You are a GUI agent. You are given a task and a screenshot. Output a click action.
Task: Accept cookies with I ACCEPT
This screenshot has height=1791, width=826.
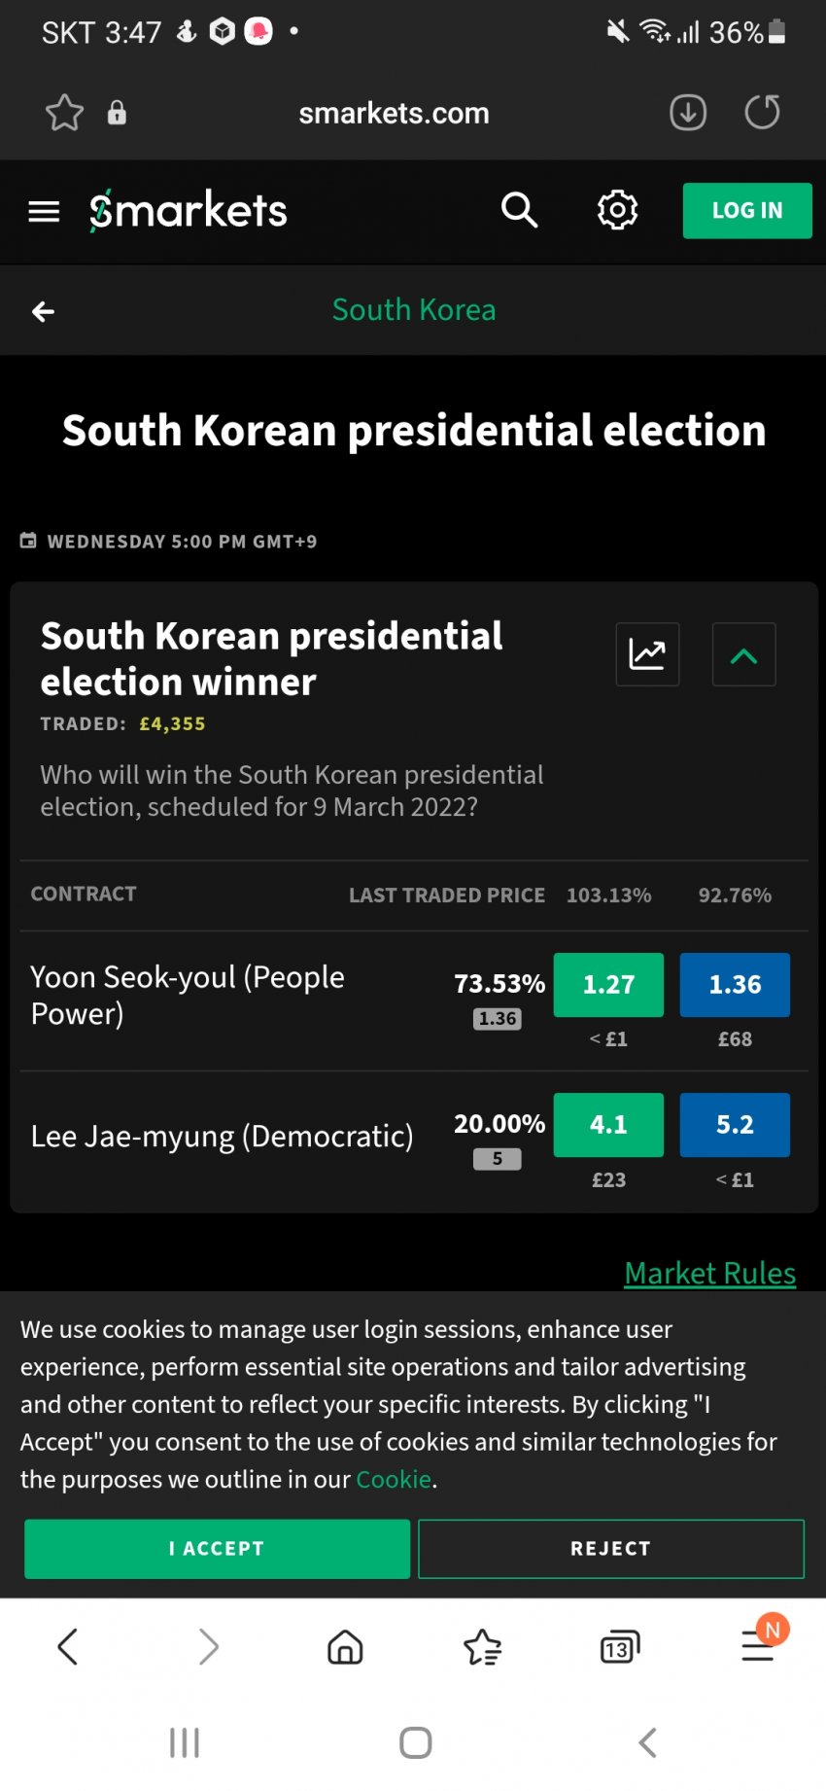tap(217, 1549)
